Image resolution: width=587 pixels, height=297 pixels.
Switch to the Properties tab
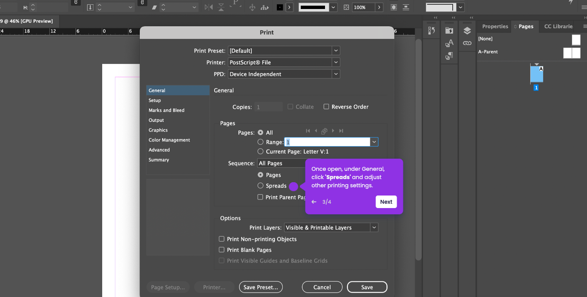(495, 26)
